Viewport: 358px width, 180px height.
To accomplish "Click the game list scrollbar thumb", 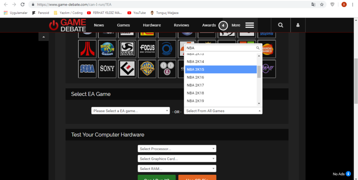I will click(259, 72).
